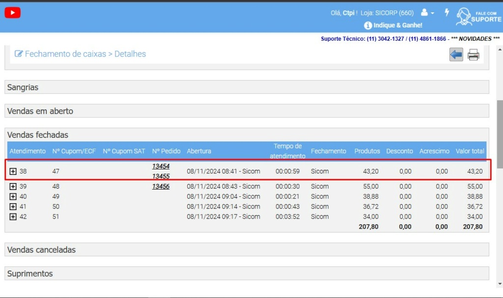Click the Fechamento column header
The image size is (503, 298).
tap(329, 151)
